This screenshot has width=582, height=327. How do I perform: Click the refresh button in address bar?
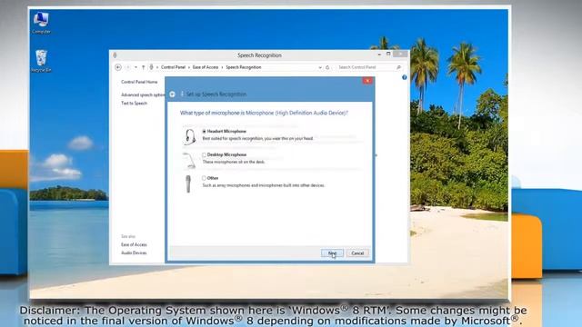(x=327, y=67)
